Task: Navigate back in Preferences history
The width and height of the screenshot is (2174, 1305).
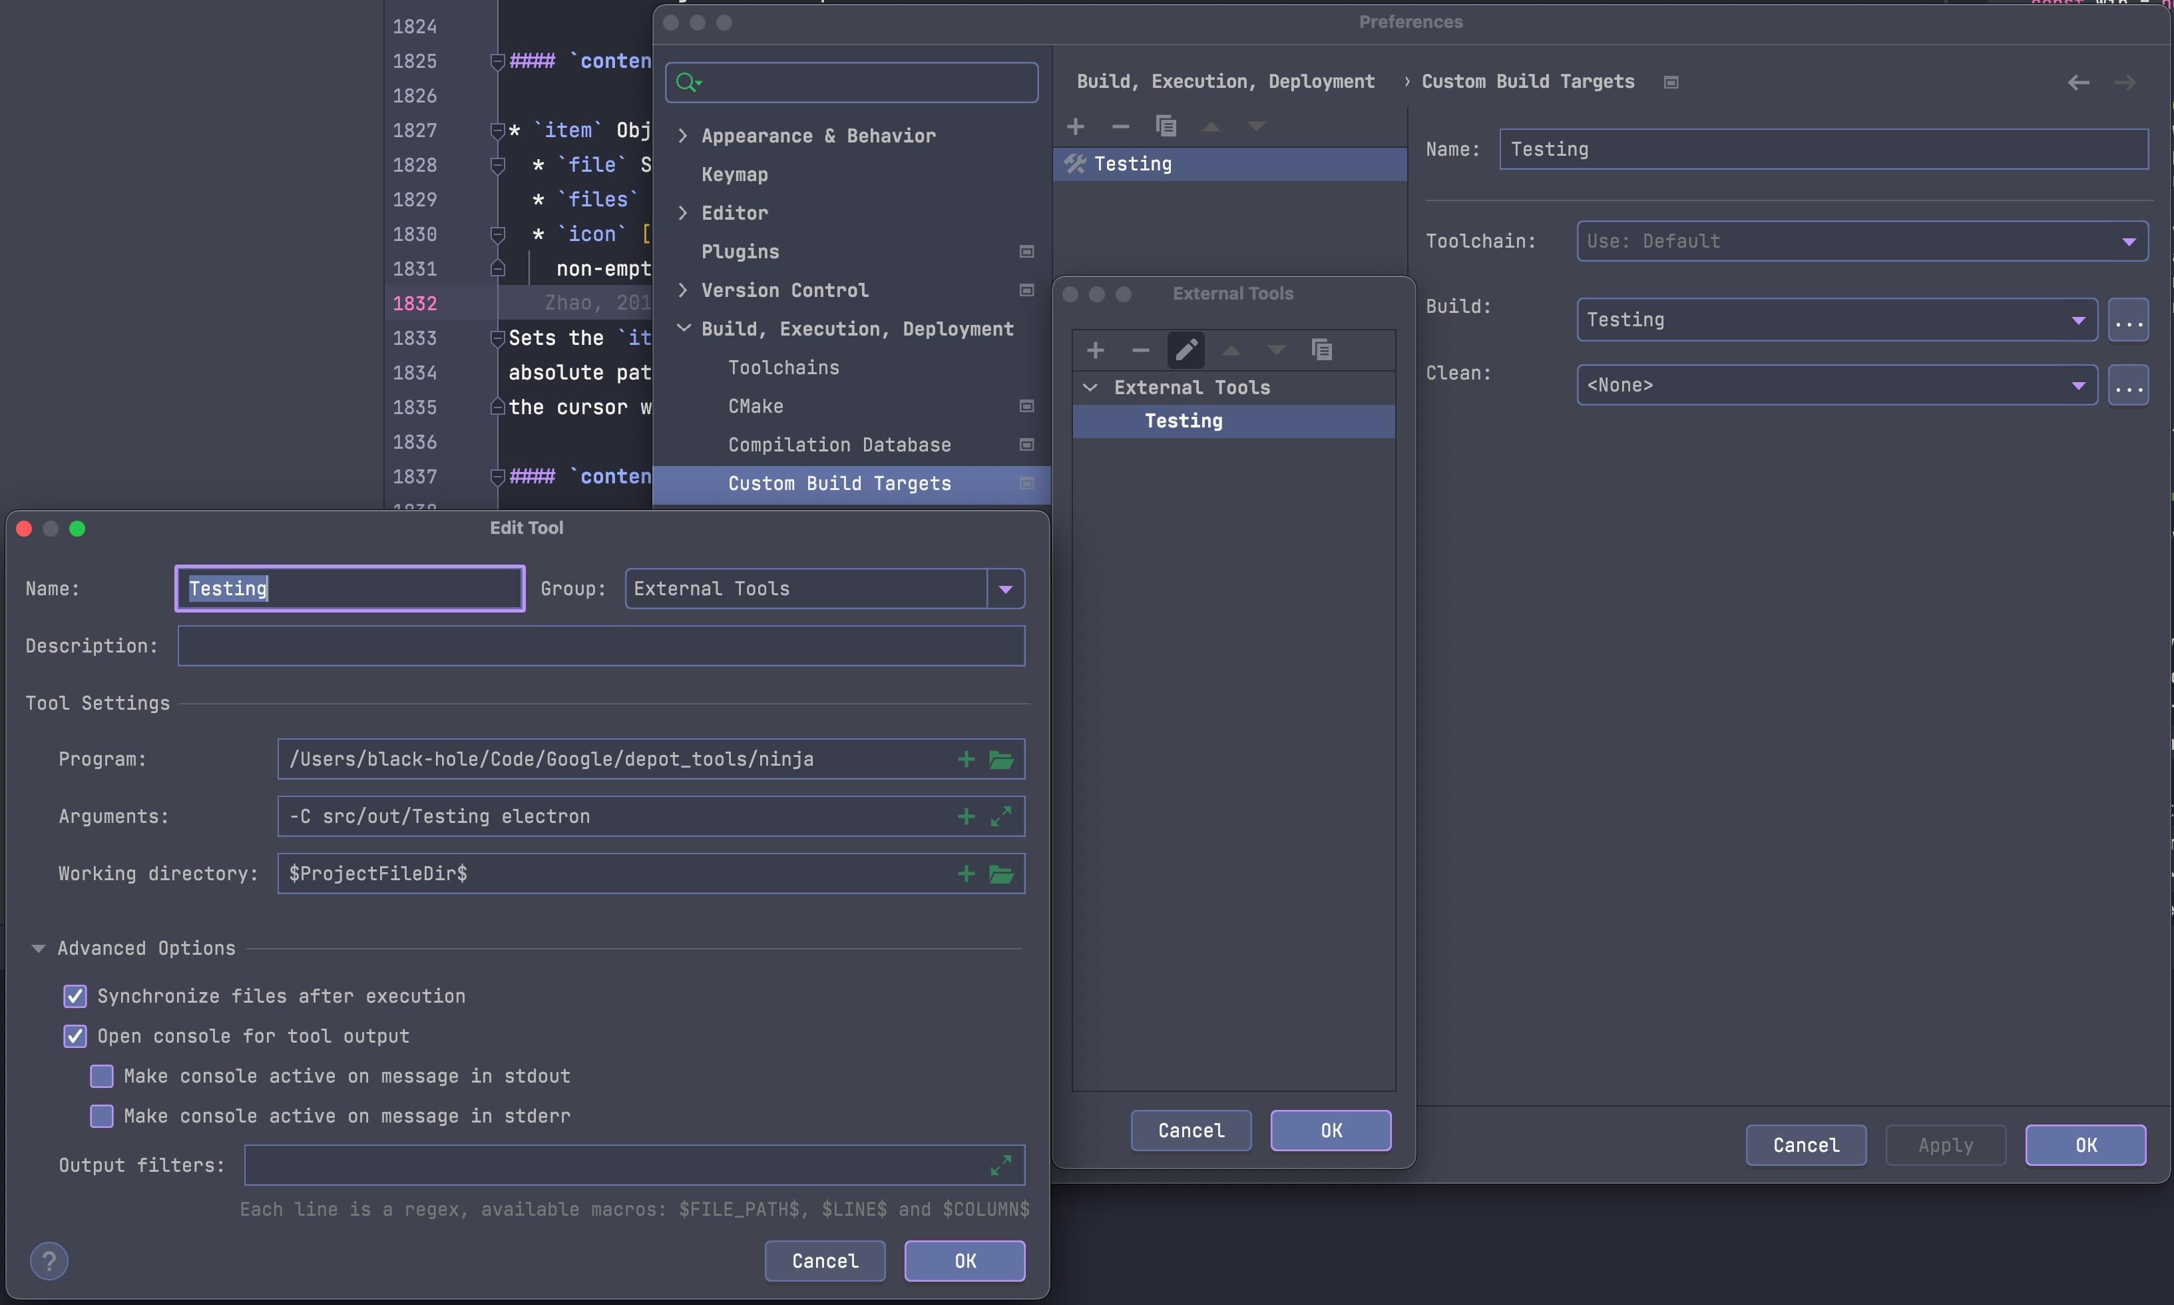Action: 2078,83
